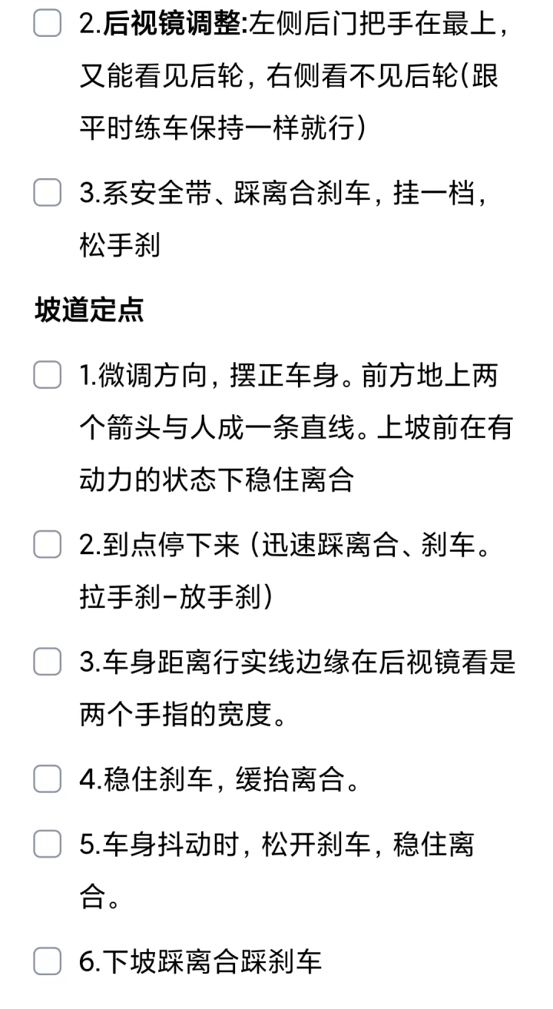
Task: Click the 松手刹 text line
Action: [120, 247]
